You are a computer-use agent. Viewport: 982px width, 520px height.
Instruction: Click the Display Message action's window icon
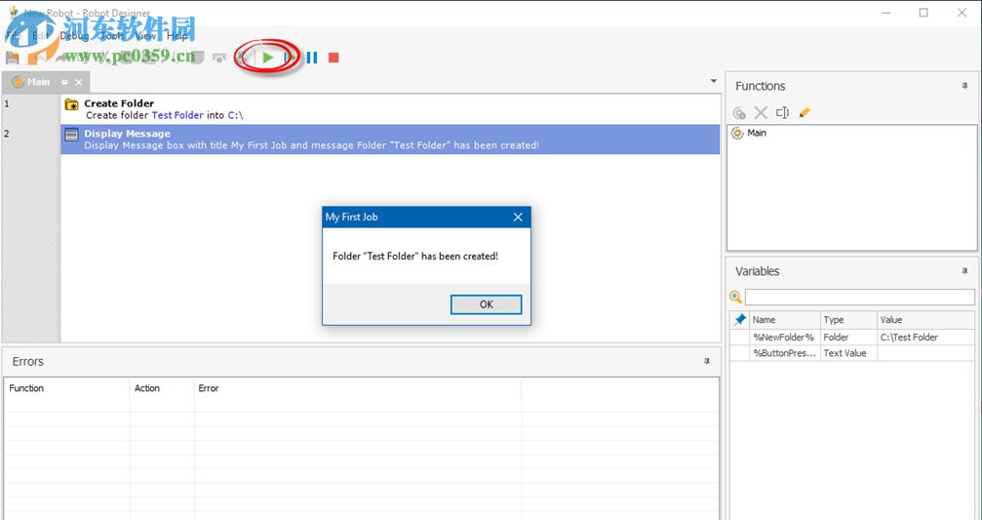pyautogui.click(x=71, y=134)
